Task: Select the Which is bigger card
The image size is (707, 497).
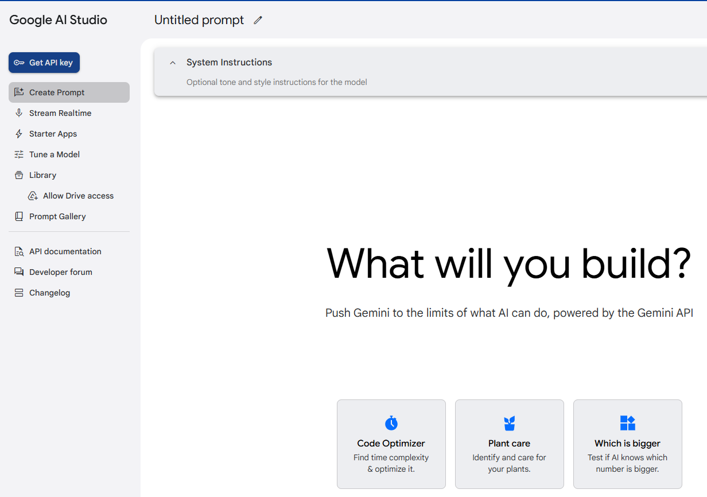Action: 628,444
